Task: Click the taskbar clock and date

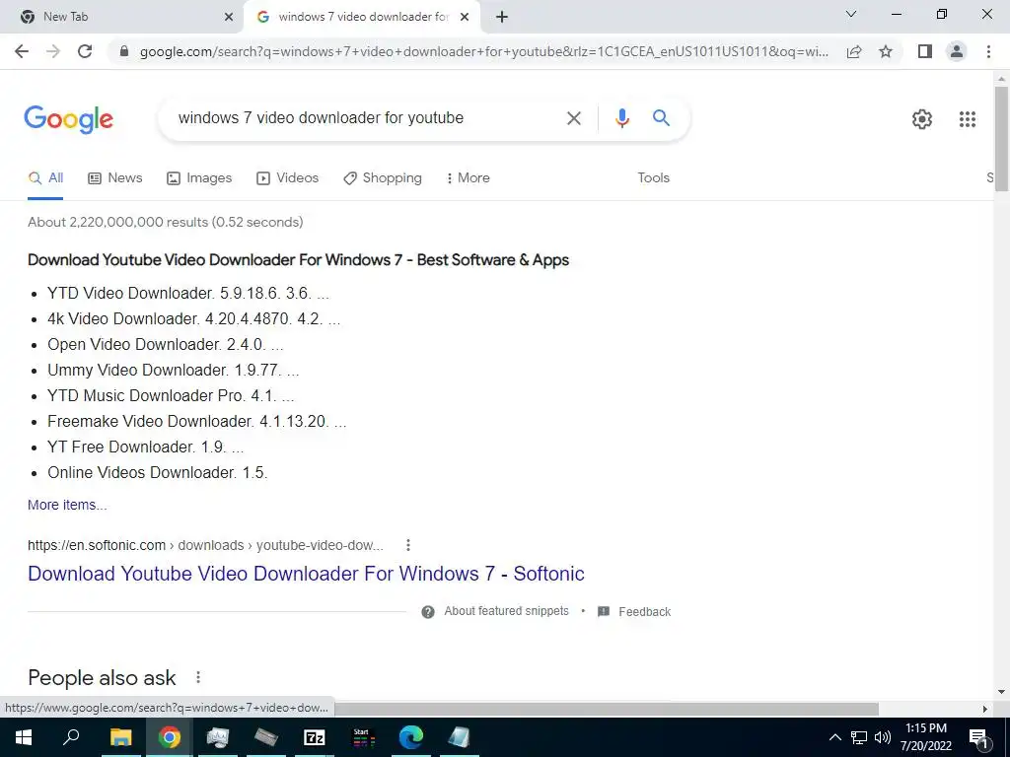Action: tap(926, 737)
